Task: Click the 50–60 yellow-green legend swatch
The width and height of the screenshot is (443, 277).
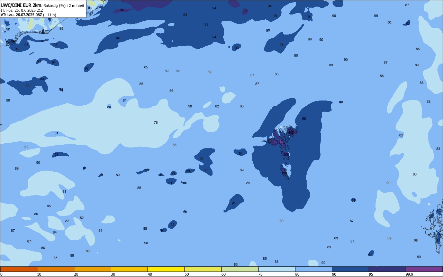Action: [203, 269]
